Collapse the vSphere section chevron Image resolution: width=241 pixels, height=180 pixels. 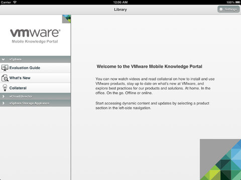(3, 59)
